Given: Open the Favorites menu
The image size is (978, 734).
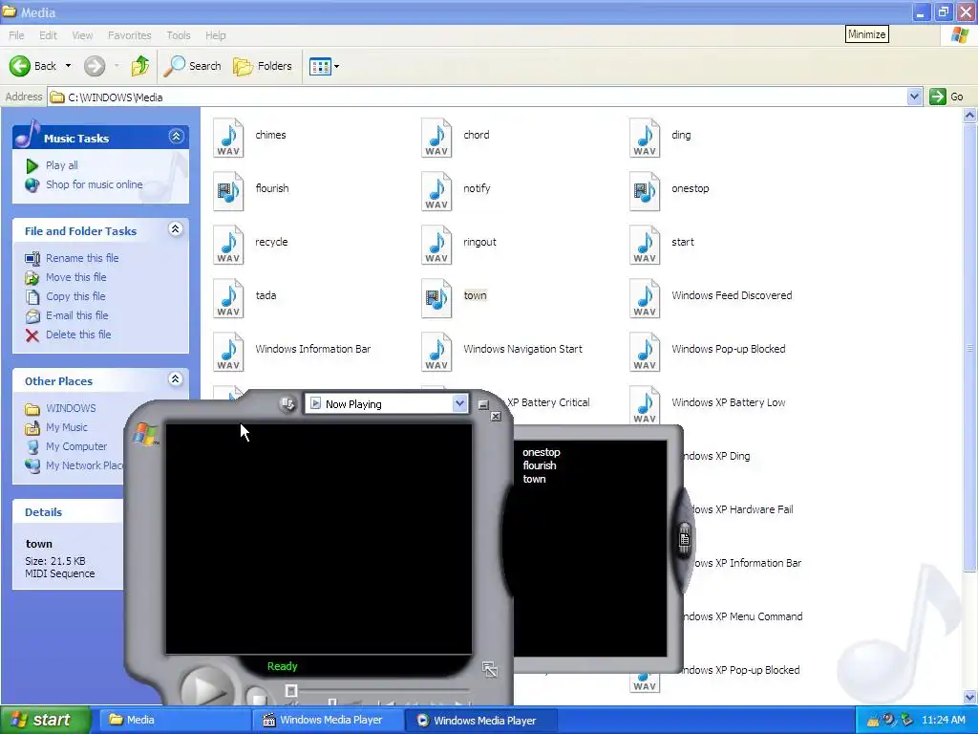Looking at the screenshot, I should coord(129,35).
